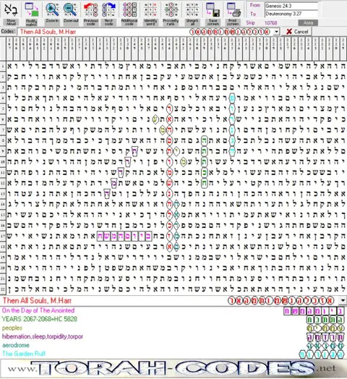Open the code list dropdown arrow below matrix

click(343, 301)
